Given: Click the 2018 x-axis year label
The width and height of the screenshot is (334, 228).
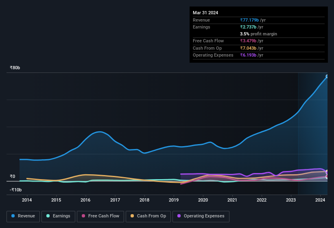Looking at the screenshot, I should (144, 200).
